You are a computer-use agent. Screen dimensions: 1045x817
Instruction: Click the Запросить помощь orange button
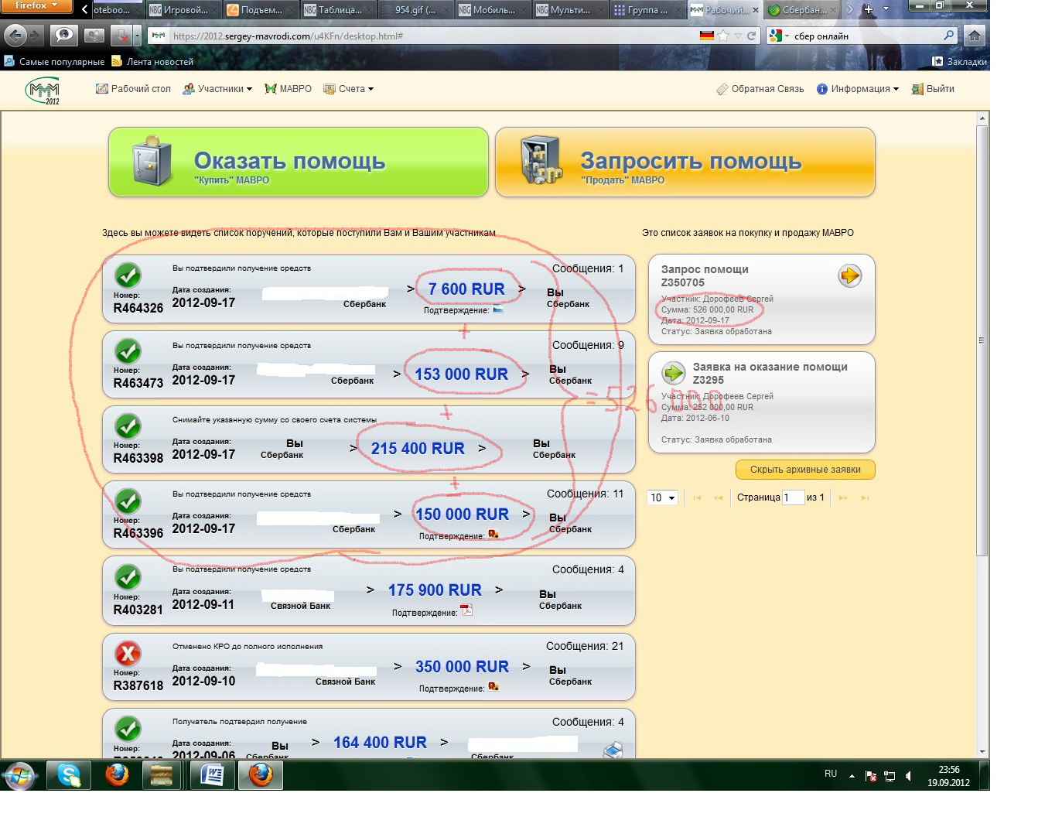pyautogui.click(x=685, y=162)
